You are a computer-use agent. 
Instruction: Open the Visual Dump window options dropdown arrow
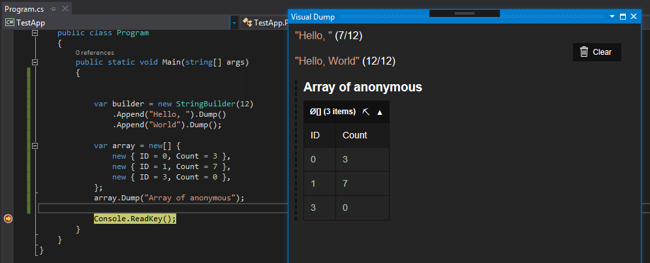click(612, 16)
